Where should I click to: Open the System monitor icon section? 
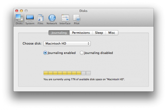30,20
